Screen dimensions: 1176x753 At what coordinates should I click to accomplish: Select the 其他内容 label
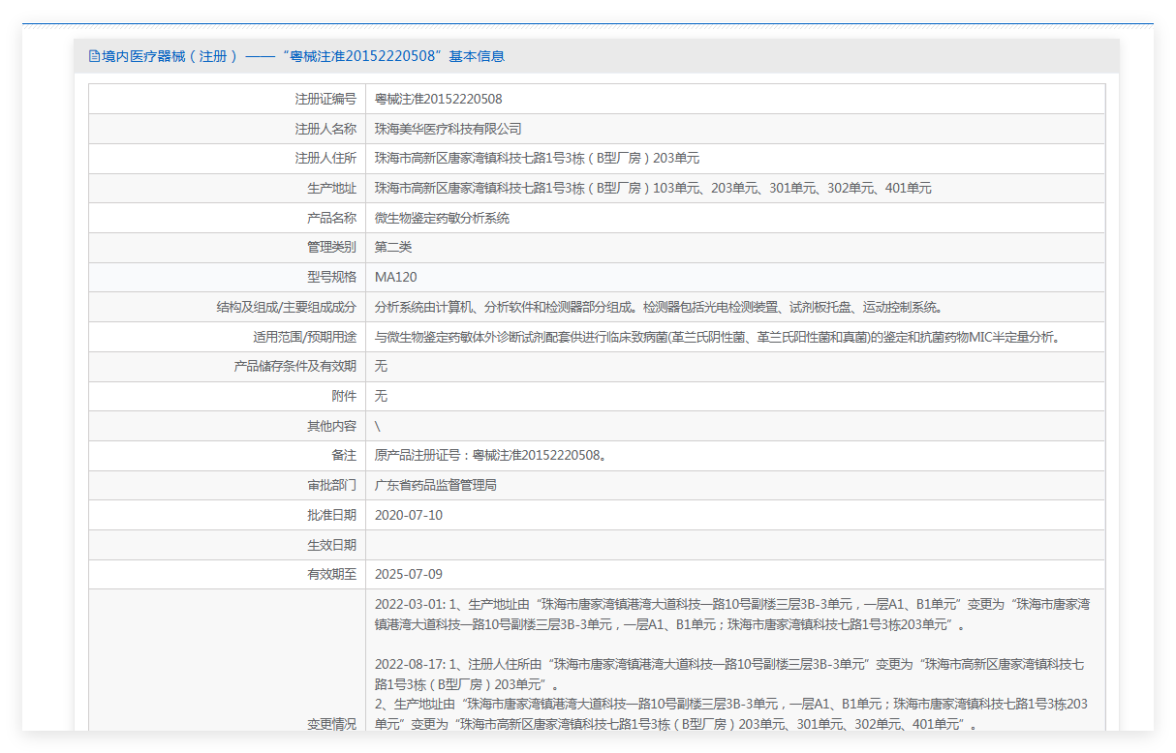[331, 426]
